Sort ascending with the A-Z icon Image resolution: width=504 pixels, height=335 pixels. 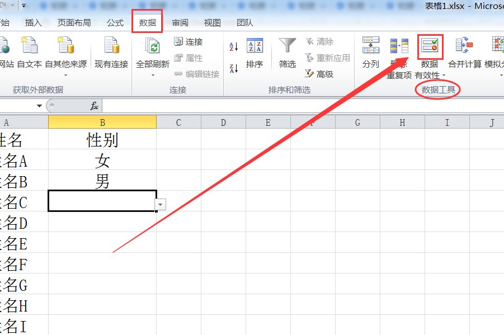coord(234,48)
